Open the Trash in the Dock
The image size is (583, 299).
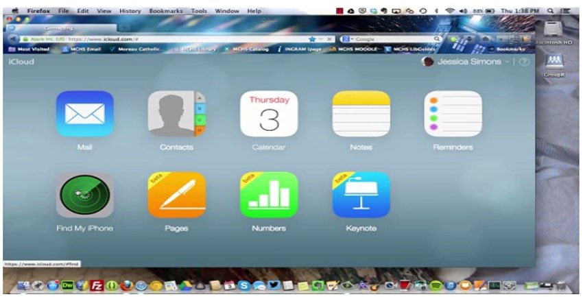coord(561,285)
